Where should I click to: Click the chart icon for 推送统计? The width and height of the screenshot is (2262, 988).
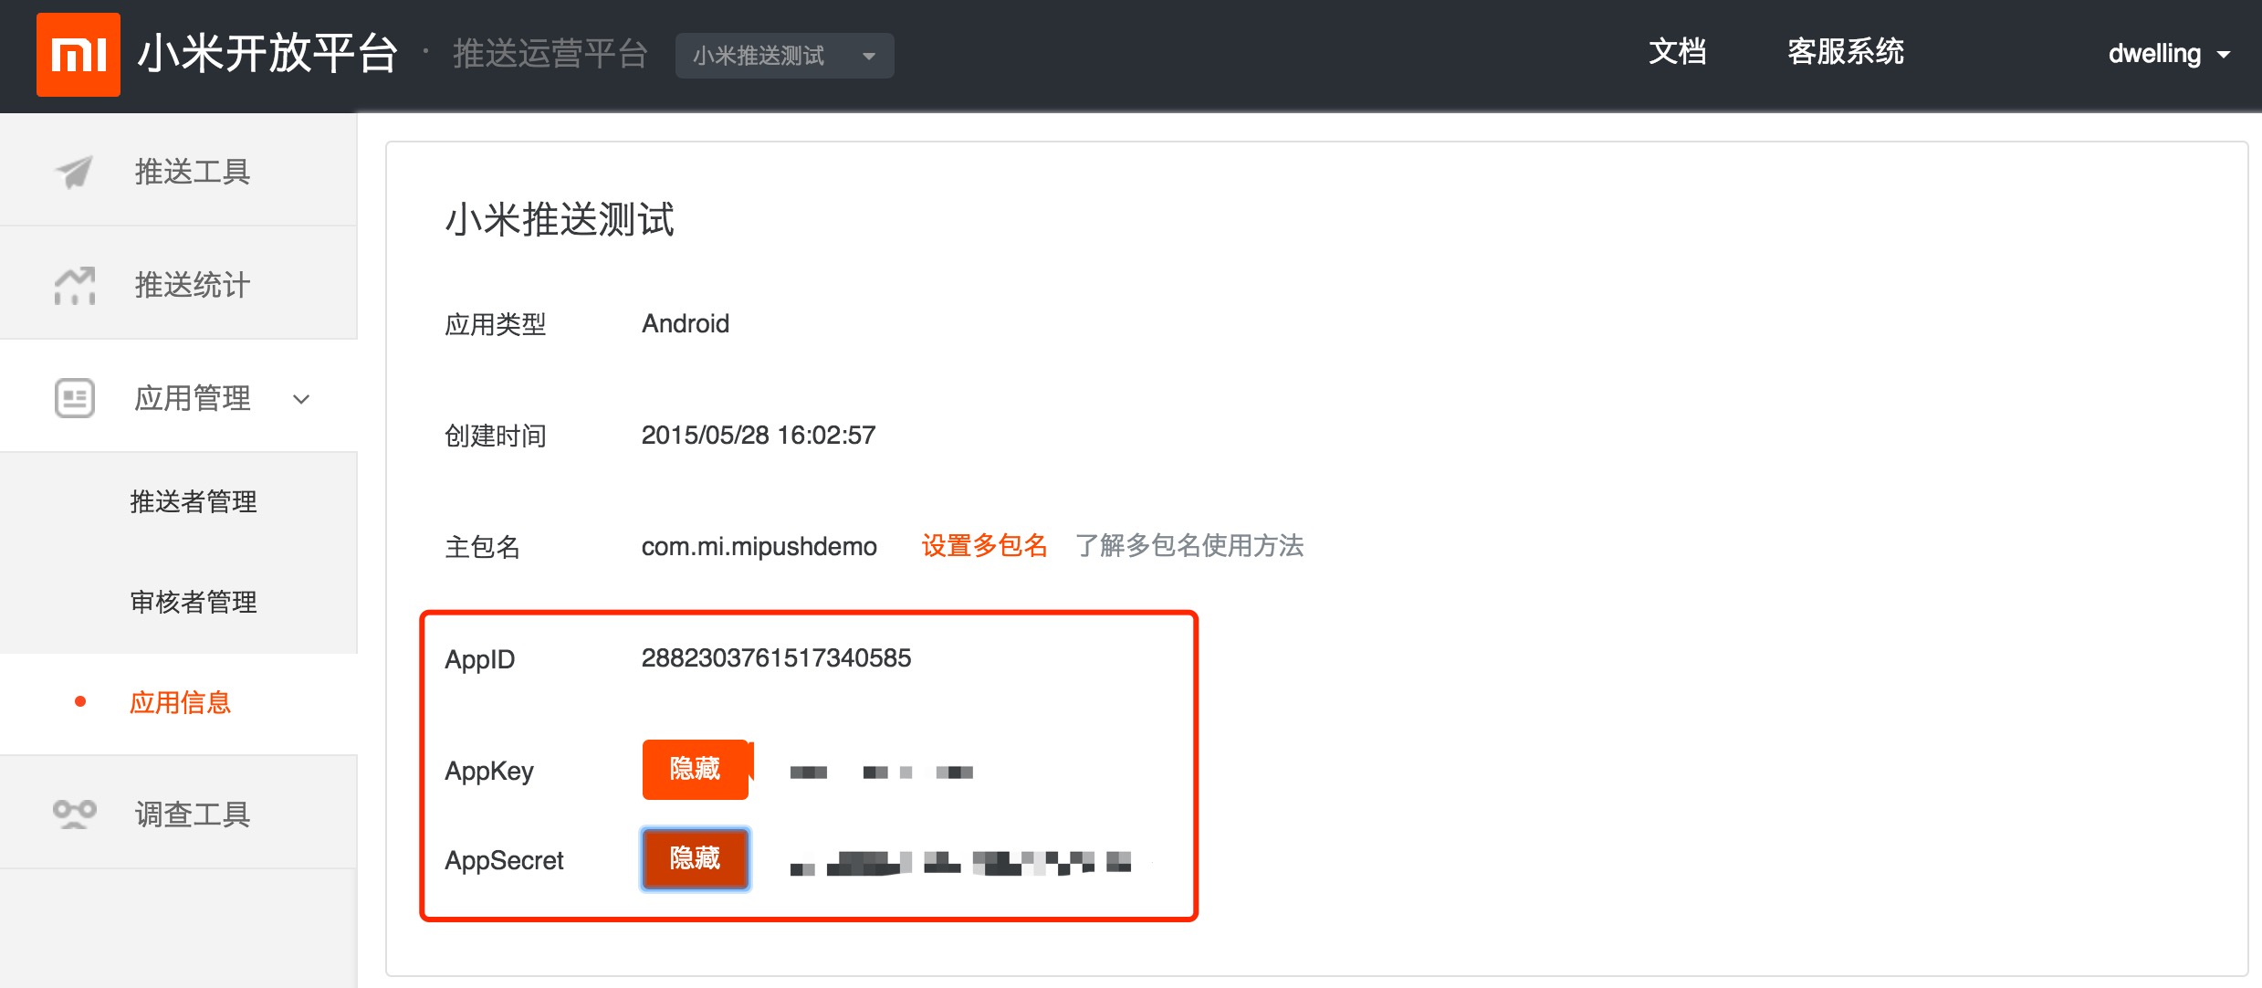(75, 285)
